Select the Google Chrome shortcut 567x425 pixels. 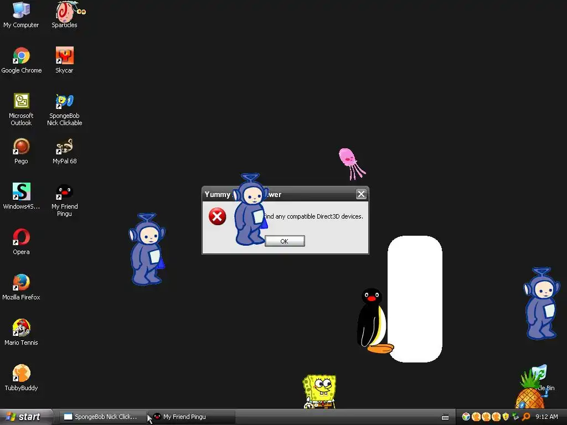[22, 60]
